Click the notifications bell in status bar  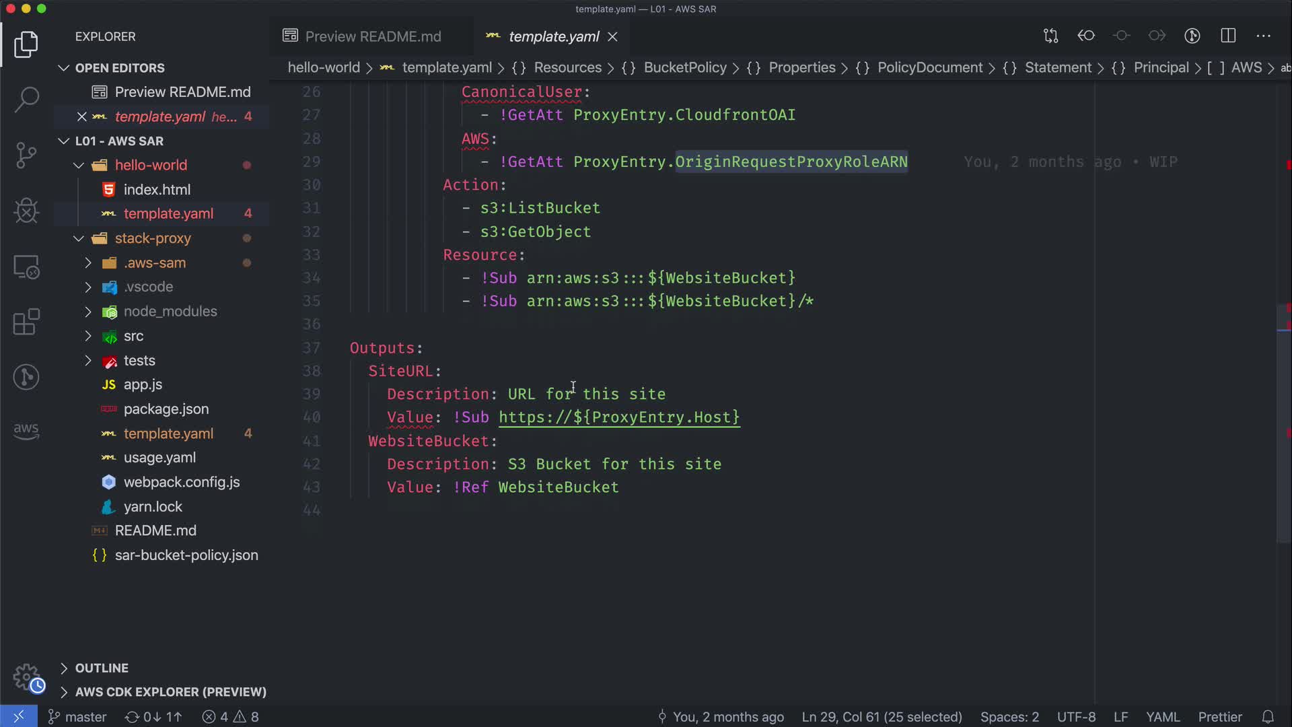coord(1268,717)
